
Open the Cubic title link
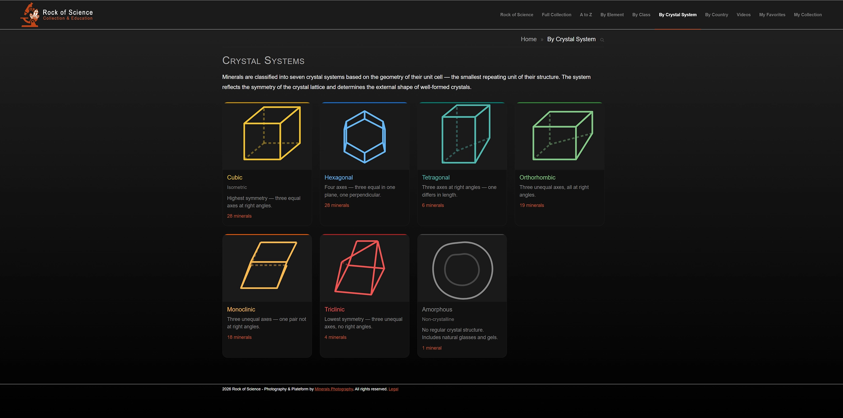[234, 177]
